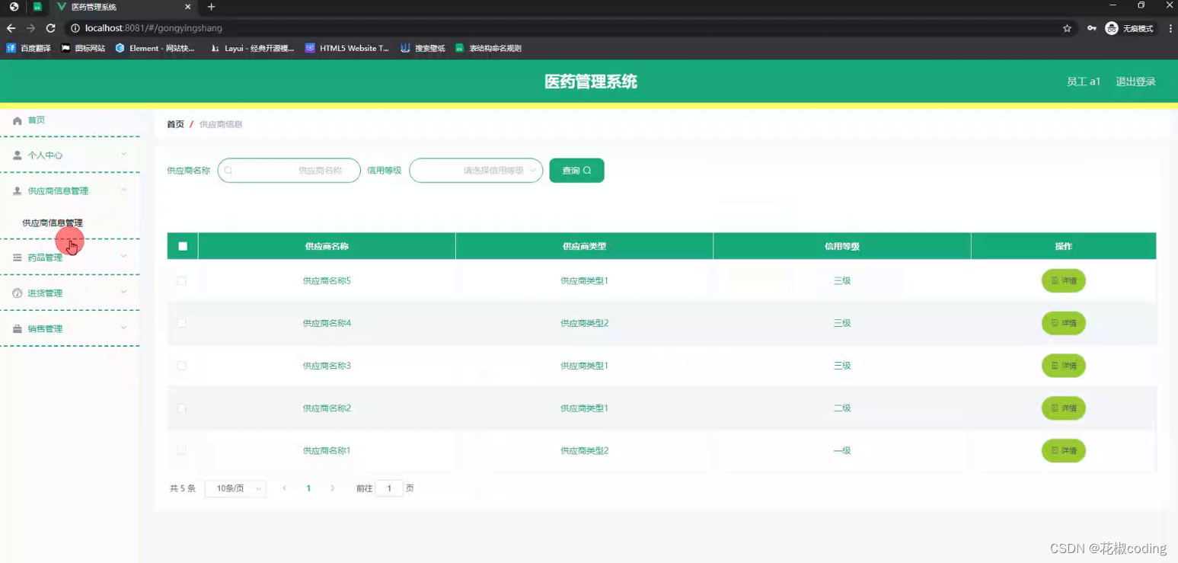Open the 10条/页 page size dropdown

pos(235,488)
